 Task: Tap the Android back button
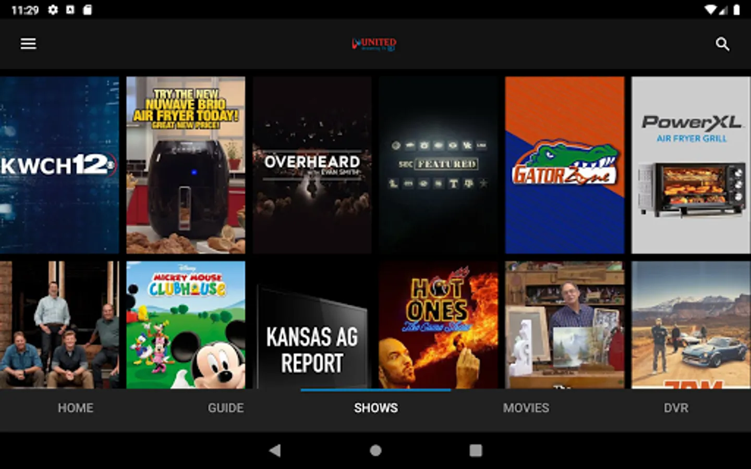click(x=275, y=450)
